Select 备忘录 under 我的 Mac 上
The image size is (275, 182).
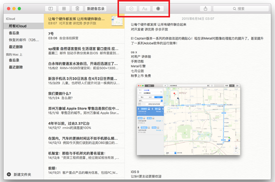pyautogui.click(x=23, y=60)
